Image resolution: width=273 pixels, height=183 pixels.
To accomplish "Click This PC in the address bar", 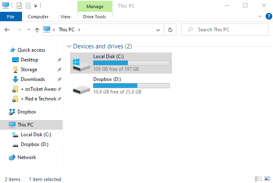I will coord(66,30).
